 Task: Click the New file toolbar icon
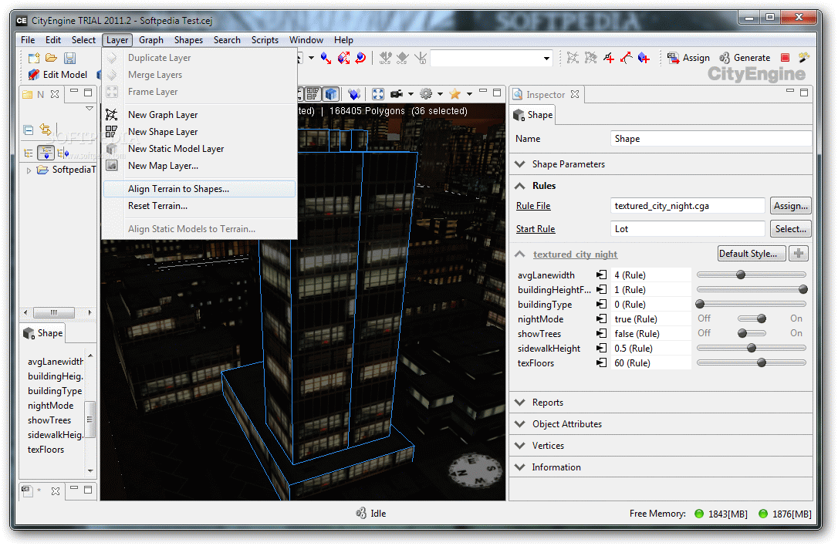pyautogui.click(x=34, y=59)
